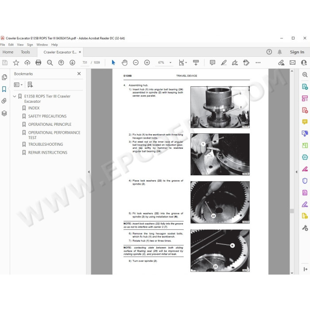Image resolution: width=310 pixels, height=310 pixels.
Task: Click the vertical scrollbar up arrow
Action: (x=292, y=71)
